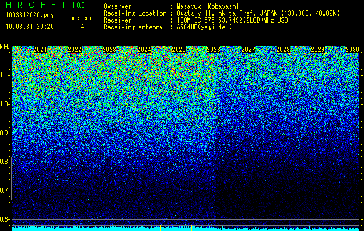
Task: Click the HROFFT program title
Action: tap(36, 5)
